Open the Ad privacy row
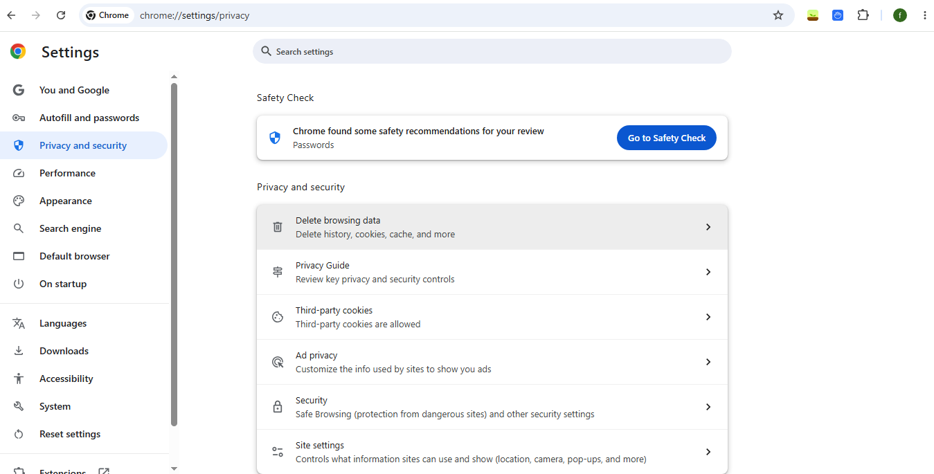Viewport: 934px width, 474px height. pos(492,362)
